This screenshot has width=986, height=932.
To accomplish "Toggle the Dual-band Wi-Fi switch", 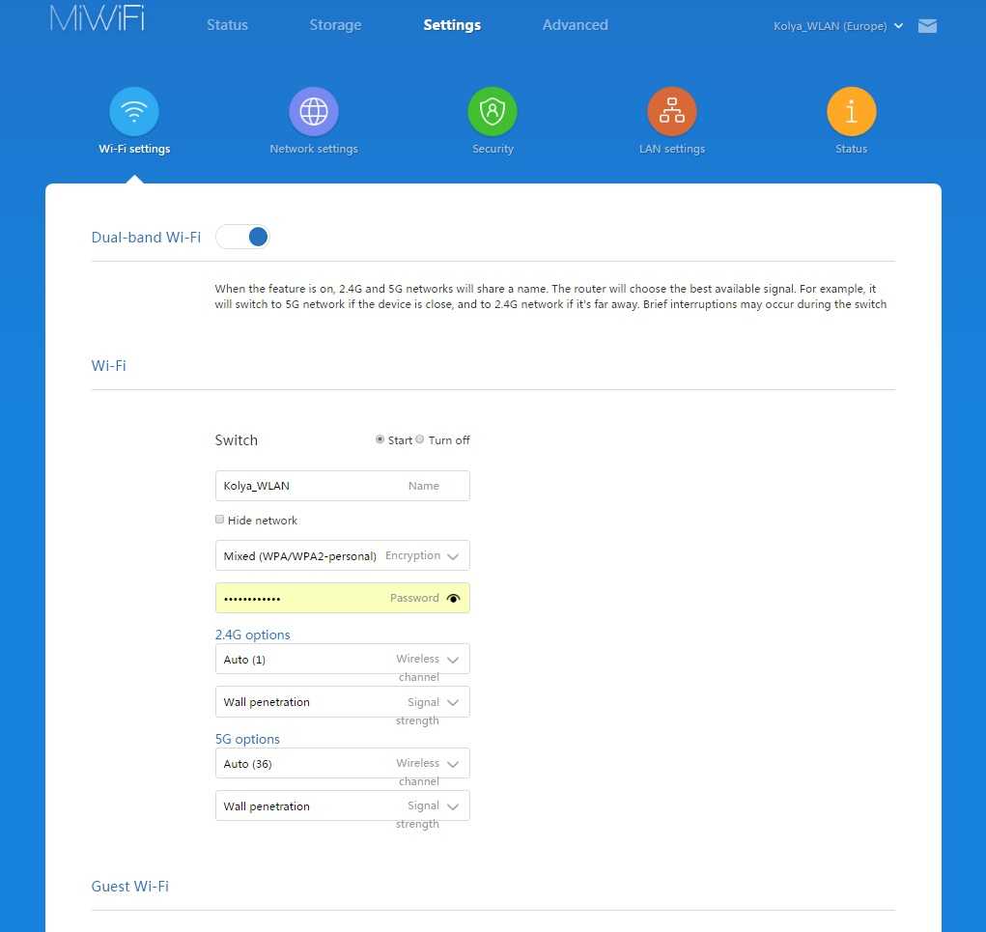I will click(242, 237).
